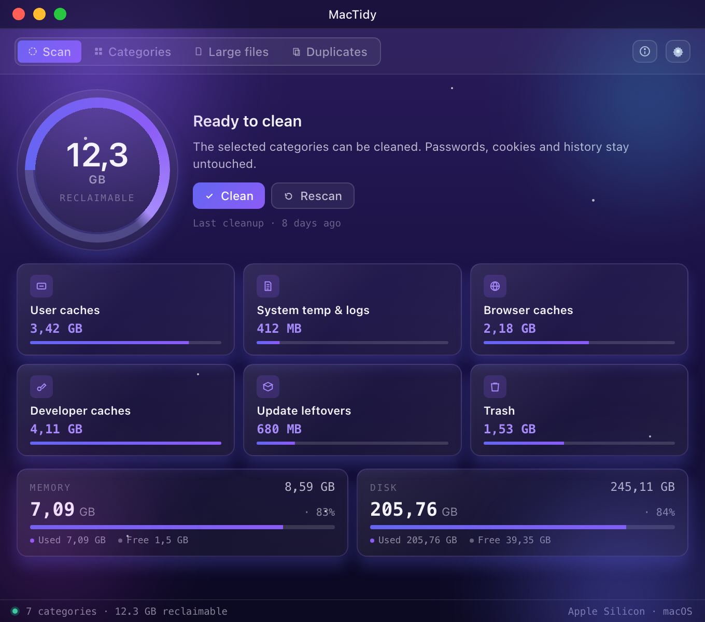Click the '3,42 GB' value

tap(56, 329)
